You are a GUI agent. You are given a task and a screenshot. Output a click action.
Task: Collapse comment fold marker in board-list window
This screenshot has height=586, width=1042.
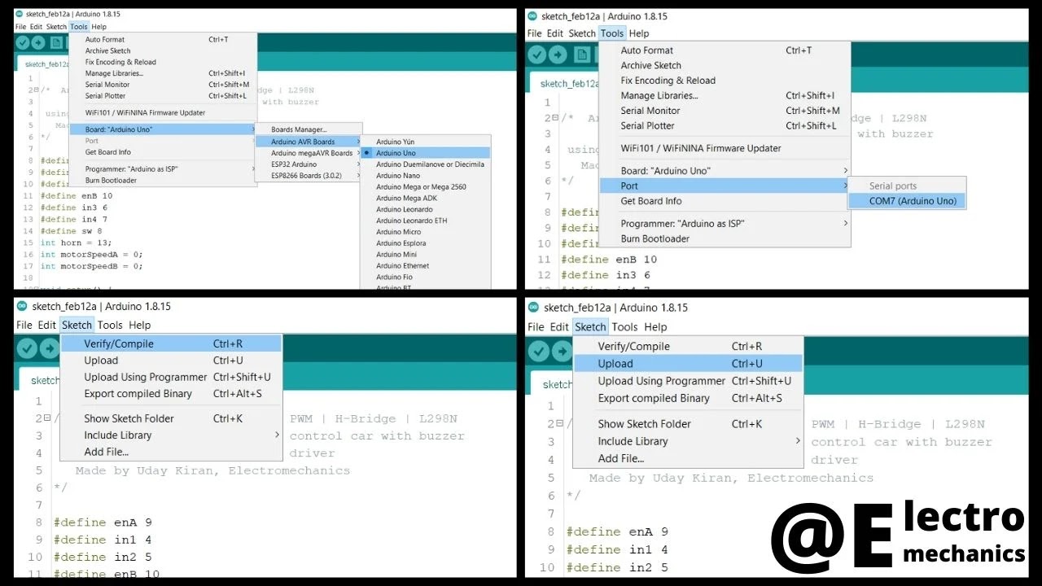click(37, 90)
